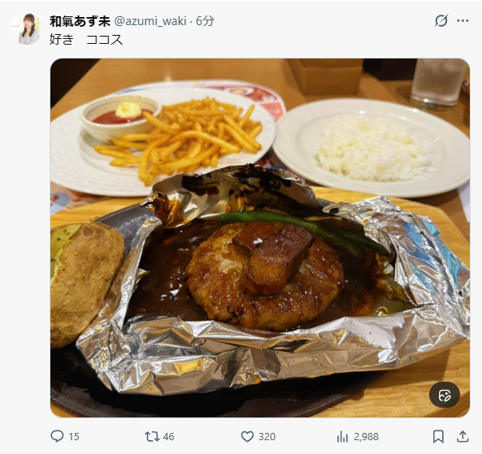
Task: Open the profile picture of 和氣あず未
Action: tap(26, 28)
